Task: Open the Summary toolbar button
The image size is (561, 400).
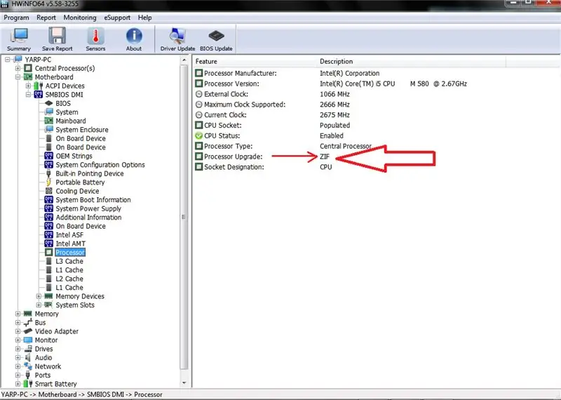Action: click(19, 39)
